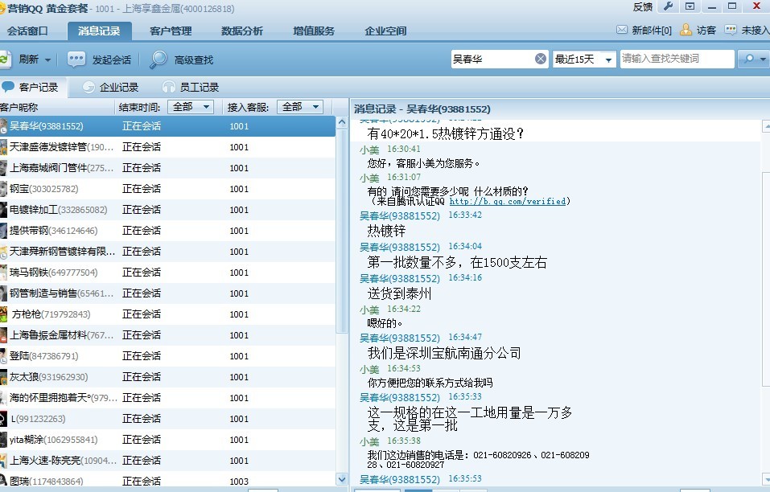Select the 企业记录 sub-tab
Viewport: 770px width, 492px height.
pyautogui.click(x=111, y=88)
